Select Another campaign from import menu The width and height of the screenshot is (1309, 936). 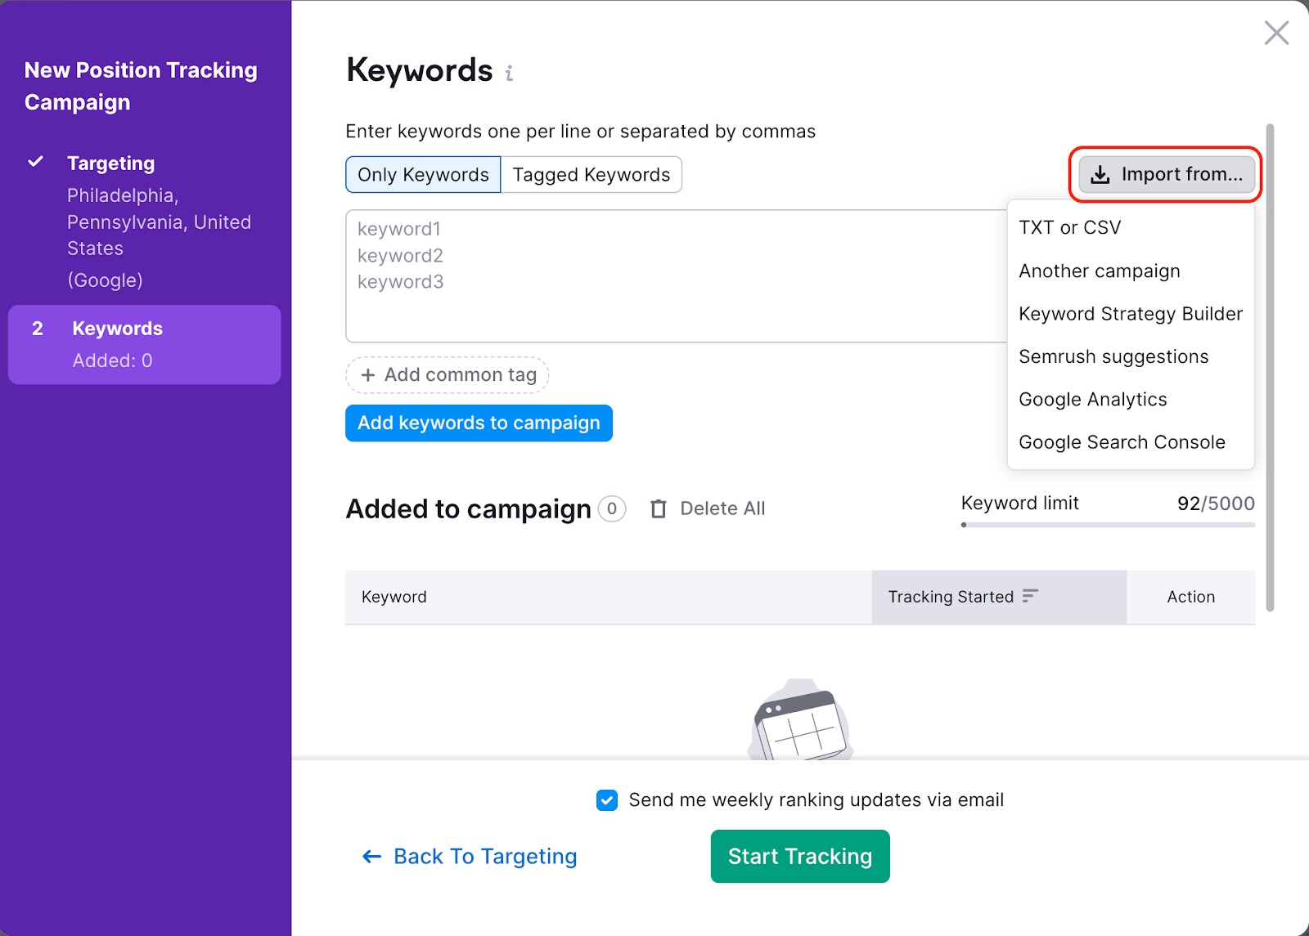[1099, 271]
